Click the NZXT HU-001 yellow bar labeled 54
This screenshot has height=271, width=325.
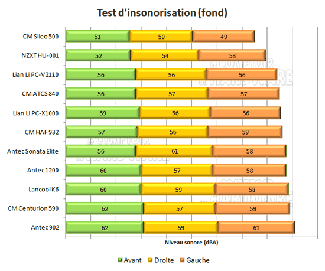click(x=165, y=55)
